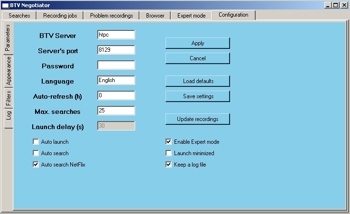Select the Configuration tab

[233, 15]
